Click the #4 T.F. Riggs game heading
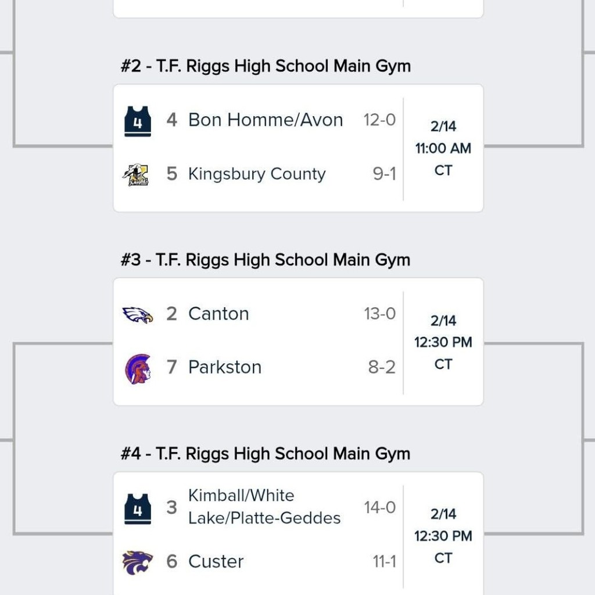Viewport: 595px width, 595px height. (x=266, y=453)
